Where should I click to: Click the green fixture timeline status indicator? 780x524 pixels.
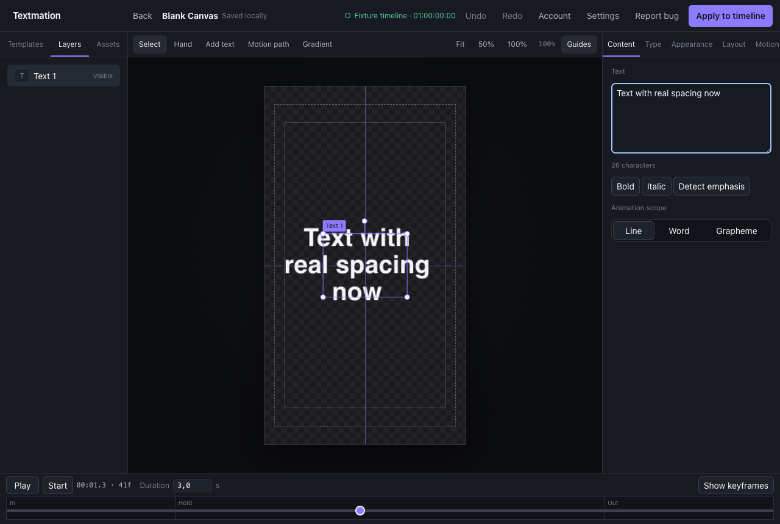click(400, 16)
